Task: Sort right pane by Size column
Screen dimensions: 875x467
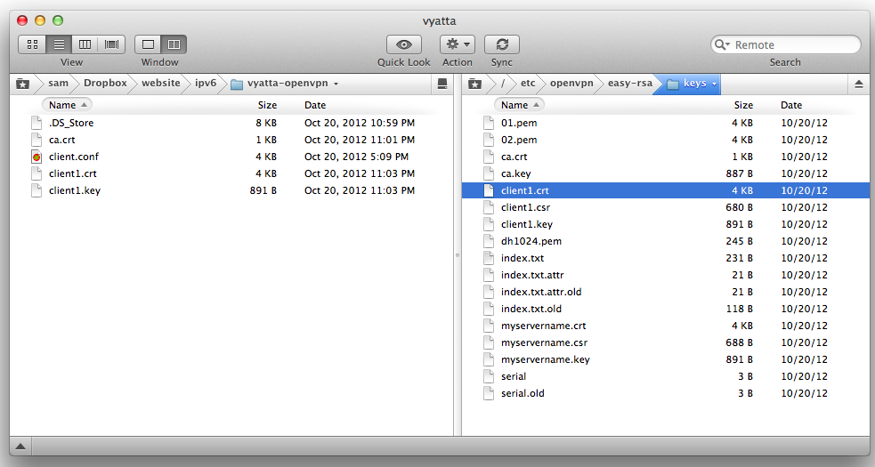Action: (x=743, y=105)
